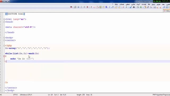Click the spell-check ABC icon in toolbar
Image resolution: width=170 pixels, height=96 pixels.
click(x=71, y=7)
